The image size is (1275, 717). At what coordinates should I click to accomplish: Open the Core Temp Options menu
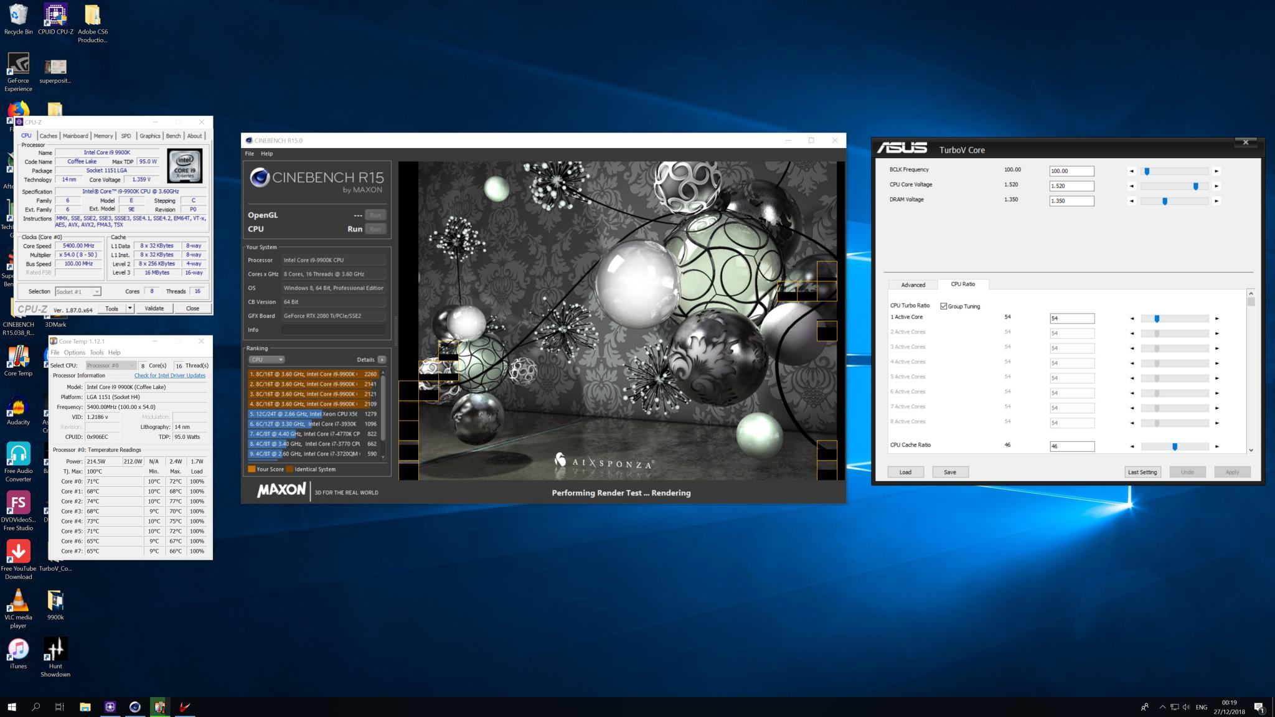(x=74, y=352)
